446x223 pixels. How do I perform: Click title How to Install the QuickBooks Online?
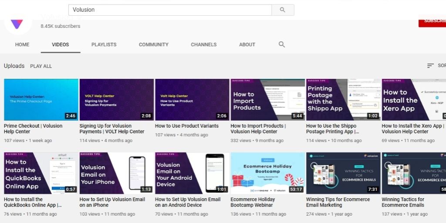pyautogui.click(x=33, y=202)
